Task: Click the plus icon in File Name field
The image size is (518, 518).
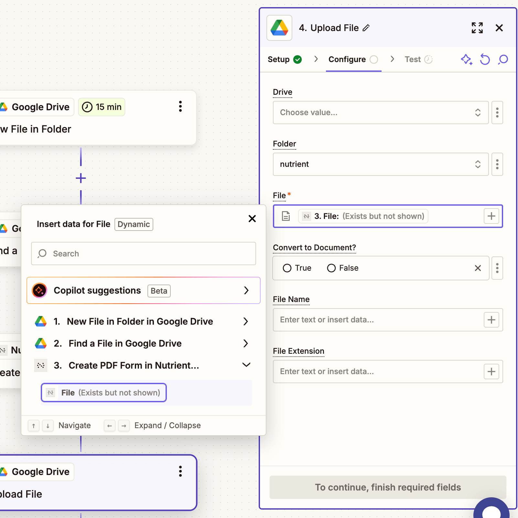Action: click(491, 320)
